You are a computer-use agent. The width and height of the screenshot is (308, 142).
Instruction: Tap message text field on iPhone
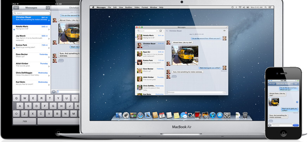(x=282, y=125)
